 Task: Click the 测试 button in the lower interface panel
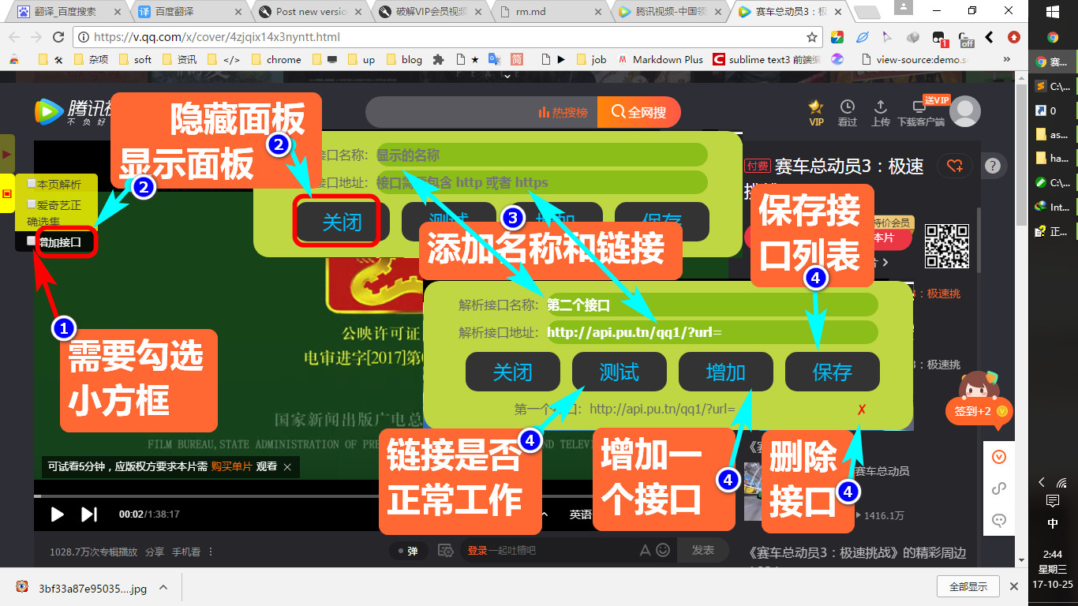(x=619, y=372)
